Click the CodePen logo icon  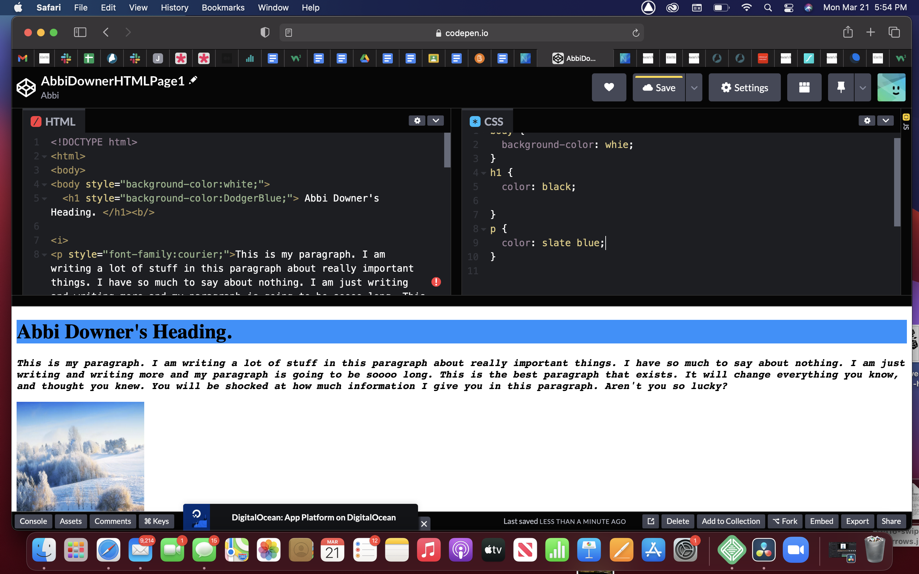[x=26, y=88]
